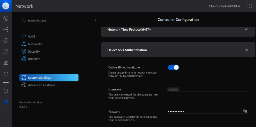Viewport: 256px width, 127px height.
Task: Open the UniFi Devices icon
Action: [6, 41]
